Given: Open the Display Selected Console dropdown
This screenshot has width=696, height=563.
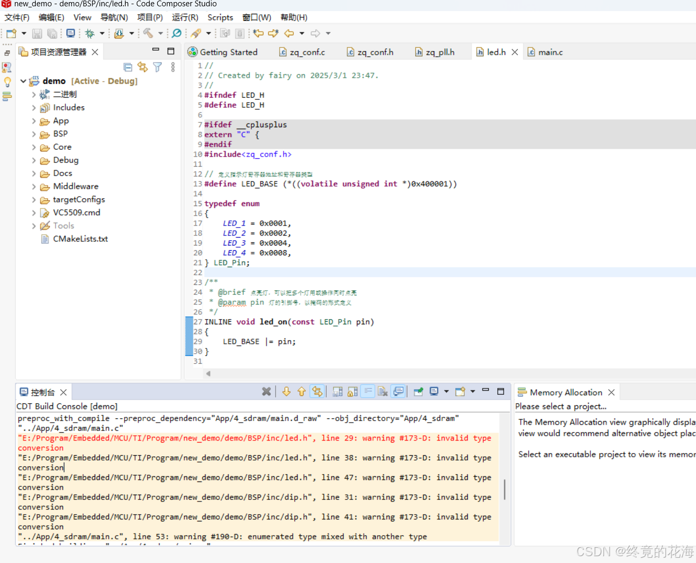Looking at the screenshot, I should pyautogui.click(x=446, y=392).
